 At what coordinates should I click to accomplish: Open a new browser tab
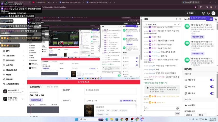point(114,2)
